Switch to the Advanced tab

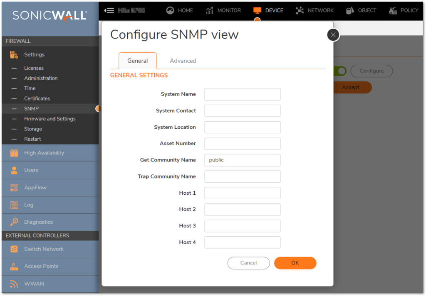pos(183,61)
